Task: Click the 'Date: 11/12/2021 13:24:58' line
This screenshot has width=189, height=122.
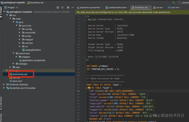Action: point(103,57)
